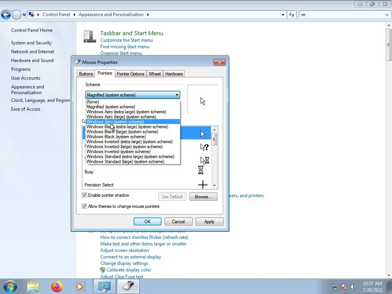Open the Start menu orb
This screenshot has width=392, height=294.
[10, 286]
